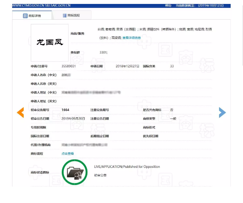Click the data cutoff date 2019年10月12日
The width and height of the screenshot is (243, 203).
pyautogui.click(x=211, y=6)
